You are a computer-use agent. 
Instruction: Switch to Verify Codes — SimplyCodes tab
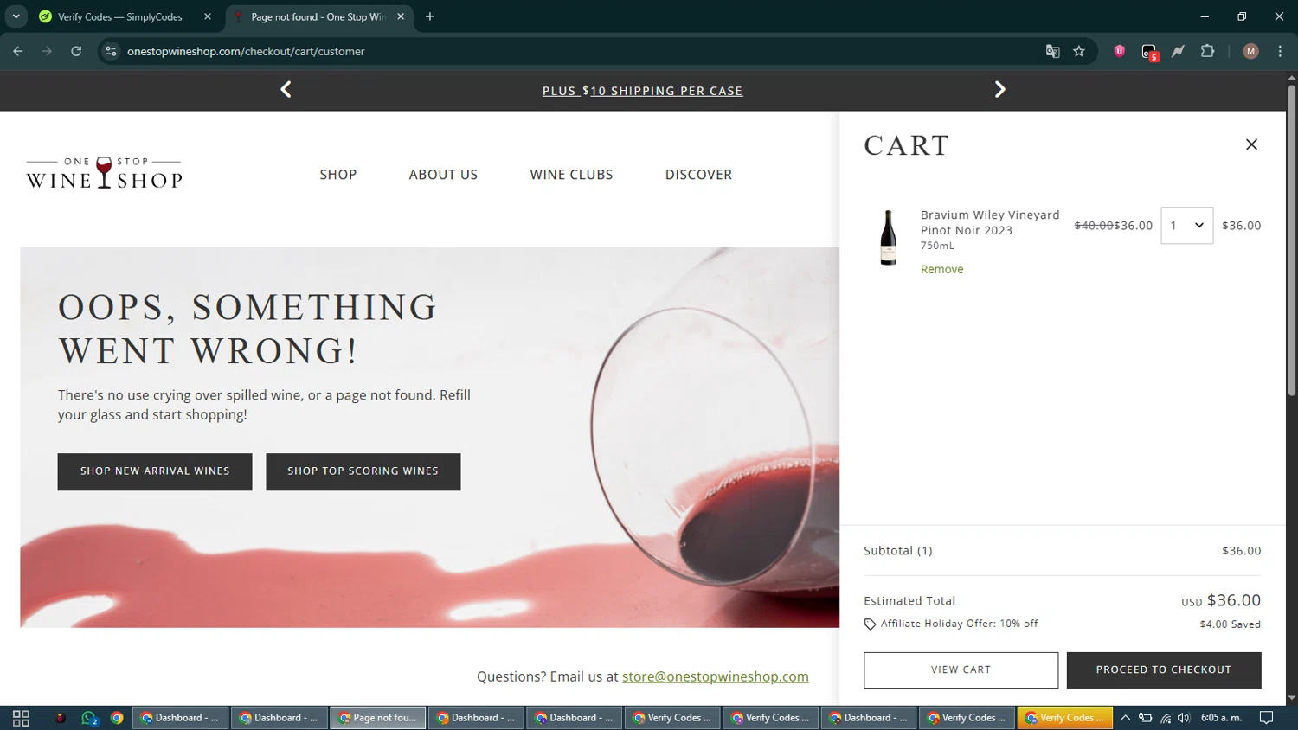click(120, 16)
